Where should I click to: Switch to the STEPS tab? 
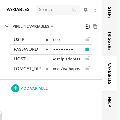click(x=109, y=13)
